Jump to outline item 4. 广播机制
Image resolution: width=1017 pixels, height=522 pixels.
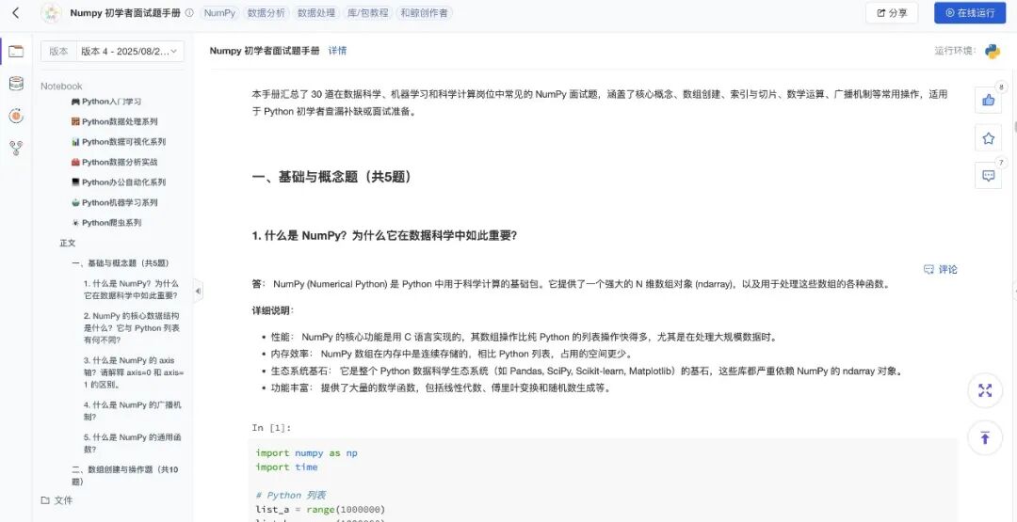[132, 411]
